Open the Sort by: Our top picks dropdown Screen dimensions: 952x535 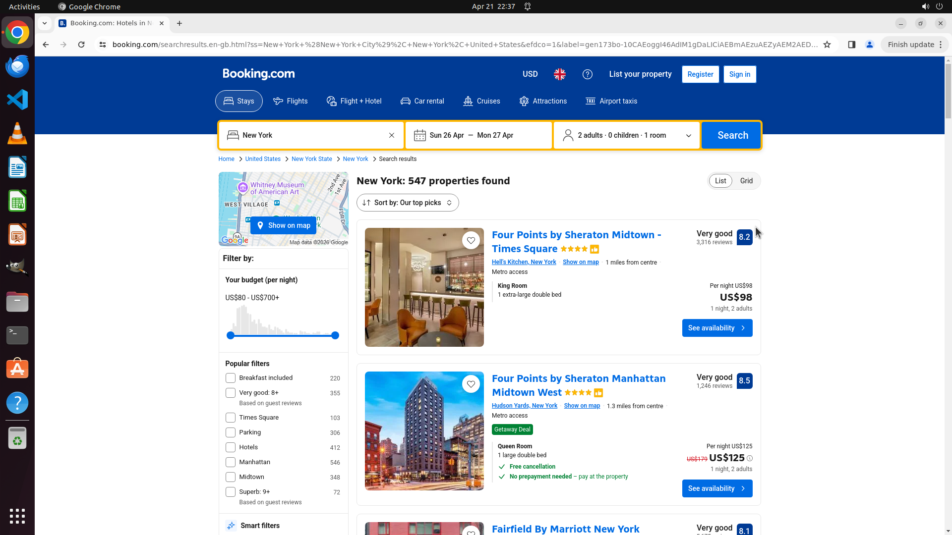click(408, 203)
